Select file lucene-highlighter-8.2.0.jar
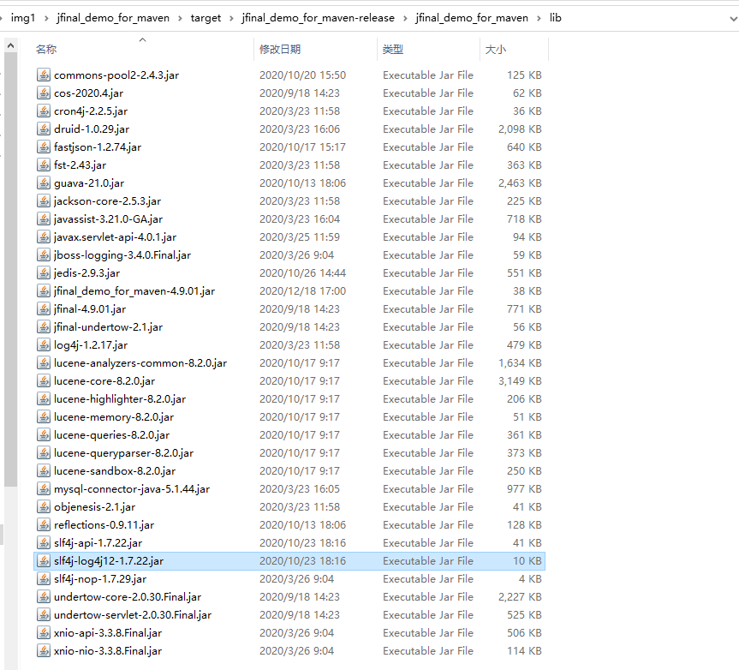Image resolution: width=739 pixels, height=670 pixels. [x=289, y=399]
